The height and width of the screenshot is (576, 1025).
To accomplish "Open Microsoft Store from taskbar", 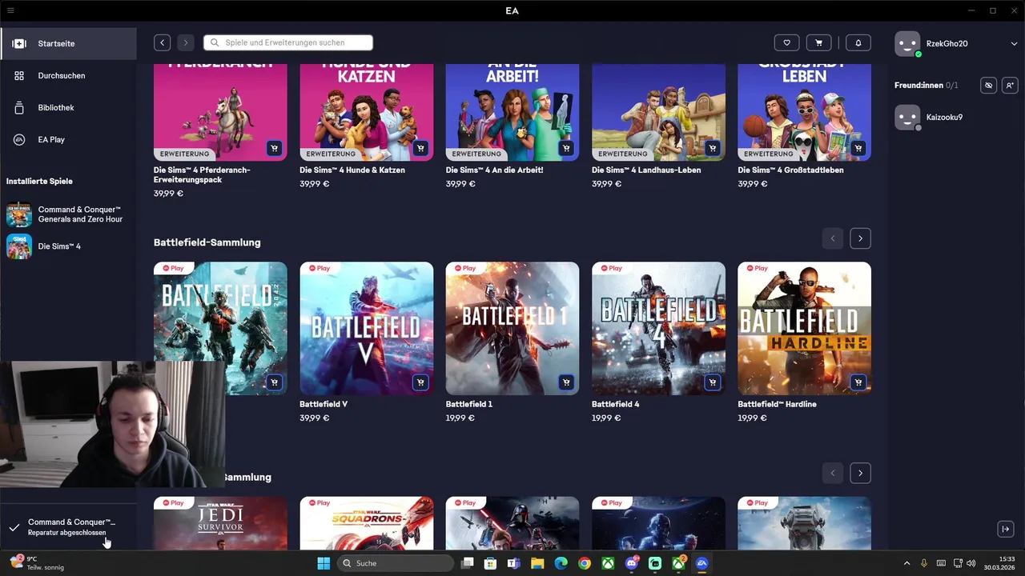I will pyautogui.click(x=490, y=563).
